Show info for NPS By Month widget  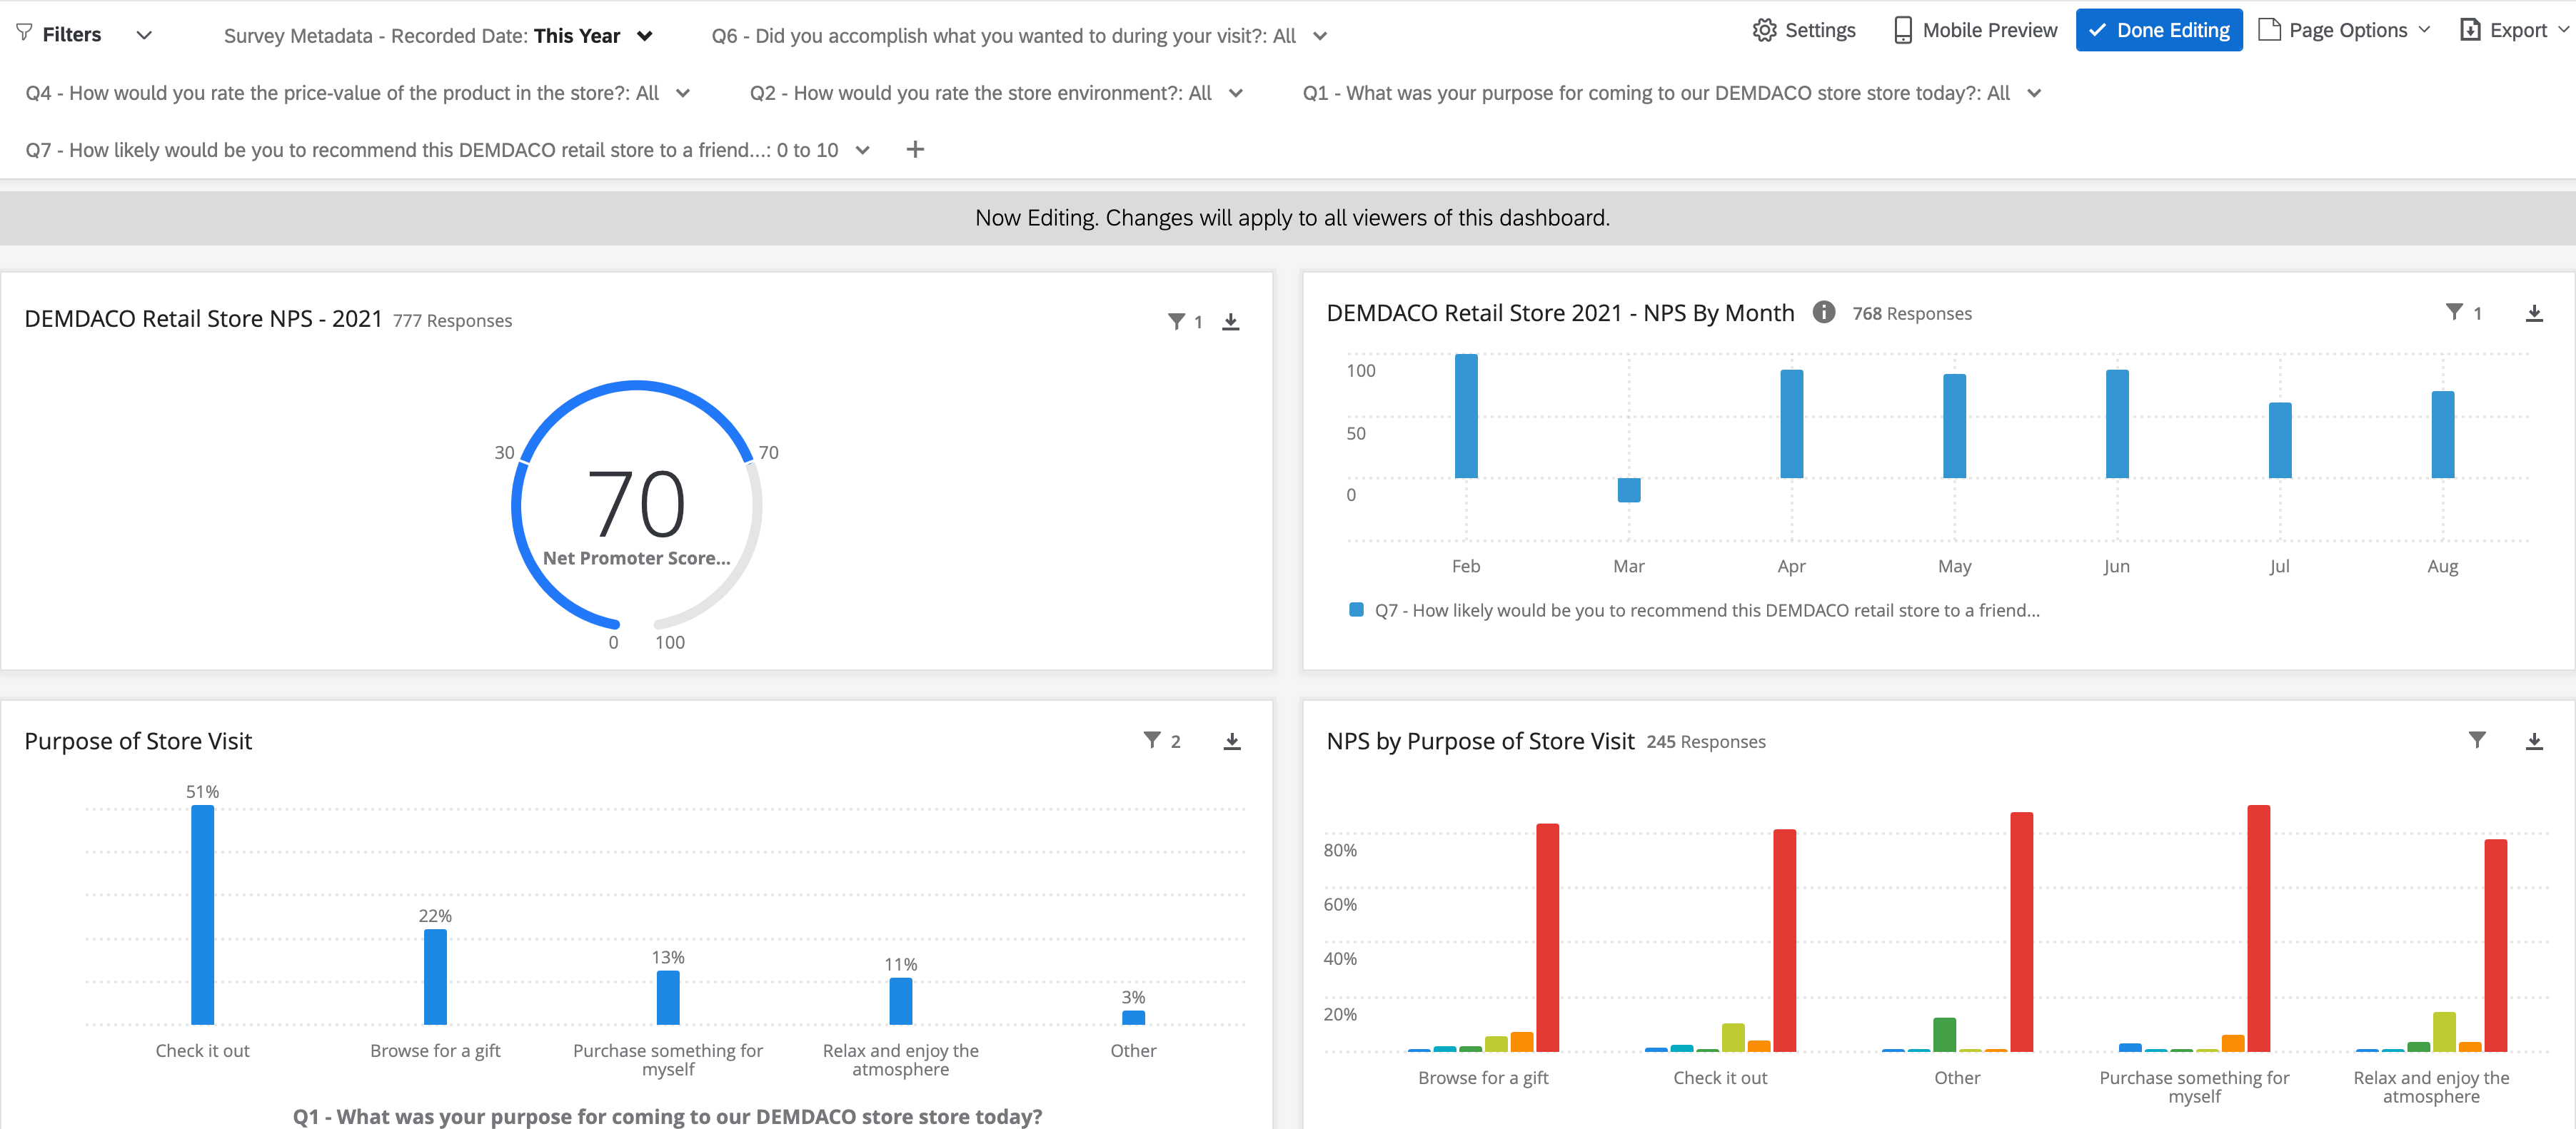pos(1824,313)
